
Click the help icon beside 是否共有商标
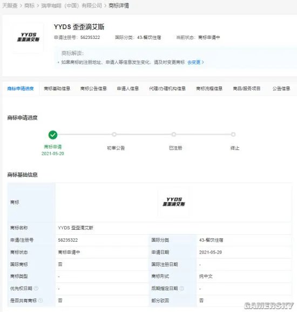pyautogui.click(x=40, y=301)
